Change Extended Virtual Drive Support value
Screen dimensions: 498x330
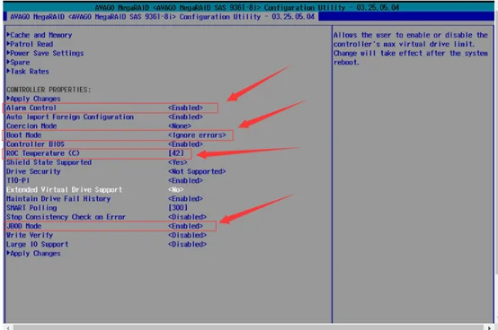pyautogui.click(x=176, y=190)
